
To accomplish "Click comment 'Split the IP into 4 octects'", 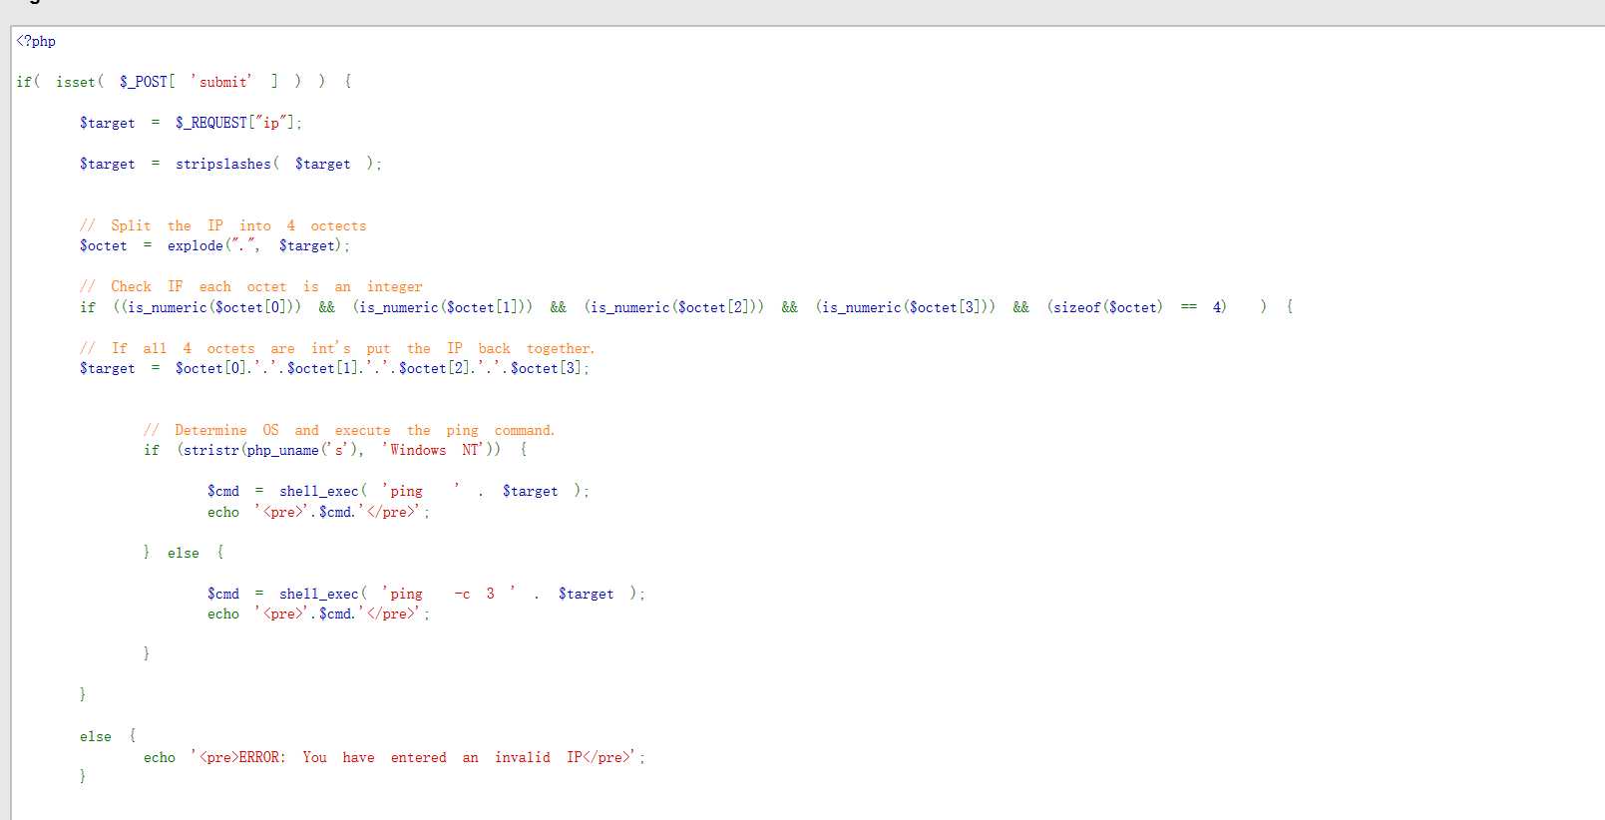I will 222,225.
